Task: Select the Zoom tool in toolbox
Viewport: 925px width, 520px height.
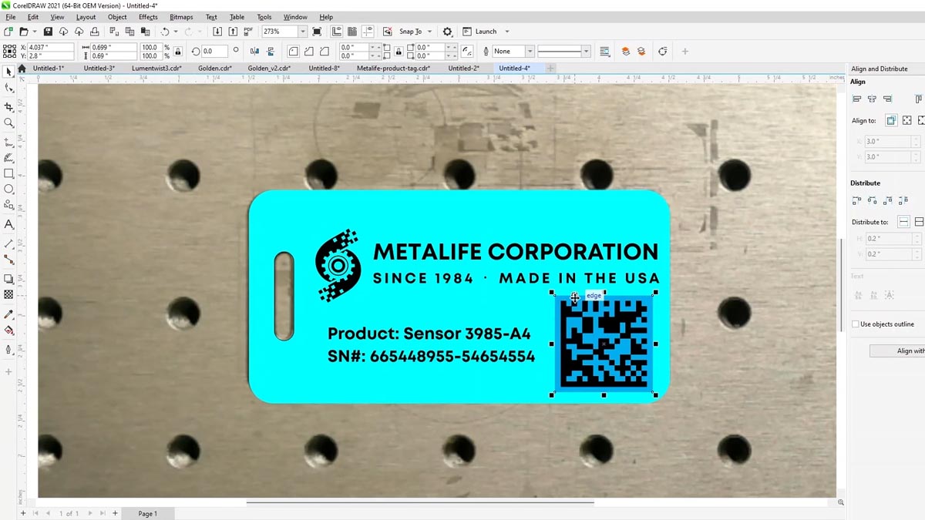Action: tap(8, 123)
